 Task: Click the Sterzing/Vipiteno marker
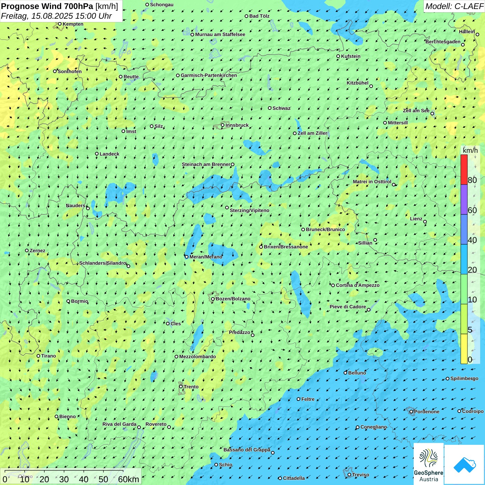click(x=227, y=208)
